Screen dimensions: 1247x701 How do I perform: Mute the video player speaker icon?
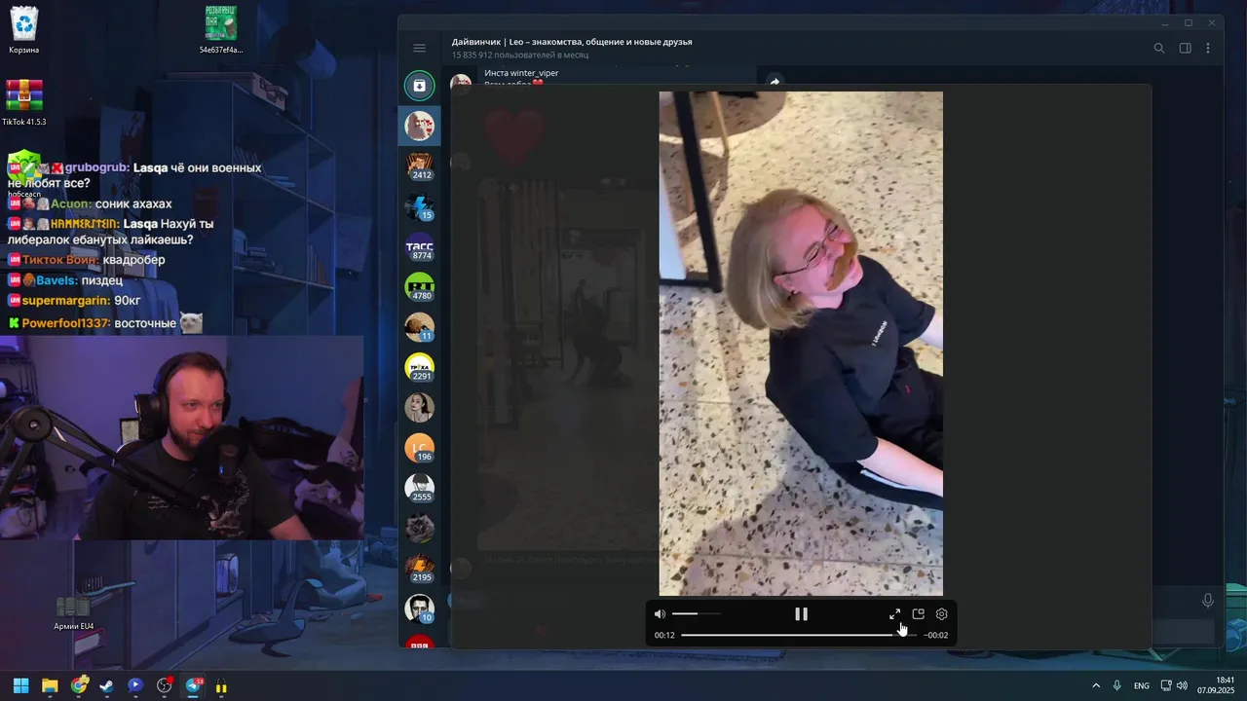(x=660, y=614)
